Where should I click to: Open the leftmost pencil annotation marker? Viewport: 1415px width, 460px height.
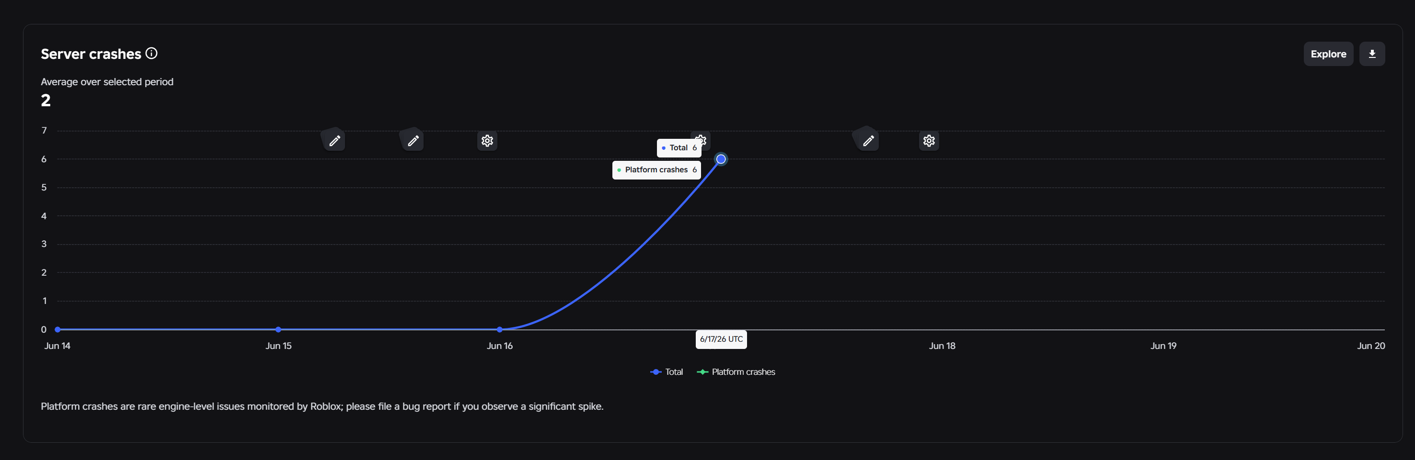tap(334, 141)
